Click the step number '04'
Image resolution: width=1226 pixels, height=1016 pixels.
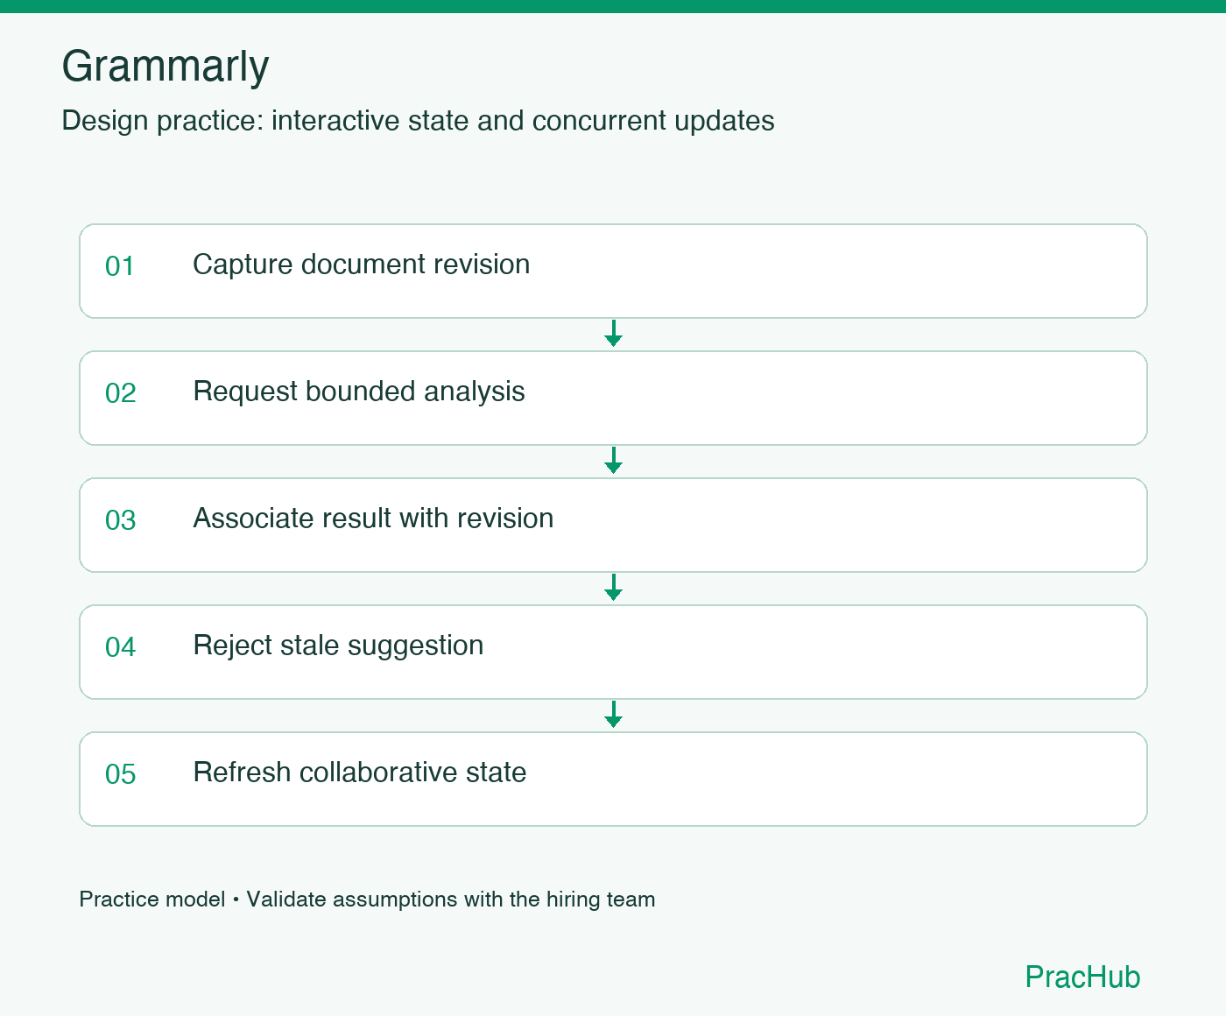[120, 647]
